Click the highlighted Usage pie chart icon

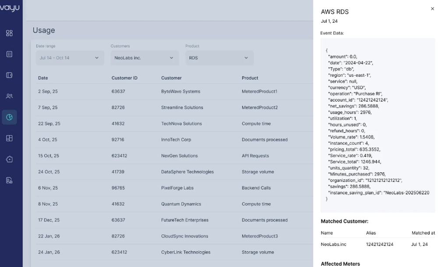click(x=10, y=117)
